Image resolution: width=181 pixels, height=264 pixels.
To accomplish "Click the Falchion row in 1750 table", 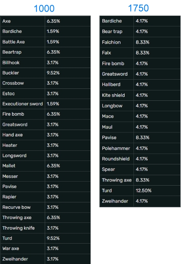I will [x=140, y=42].
